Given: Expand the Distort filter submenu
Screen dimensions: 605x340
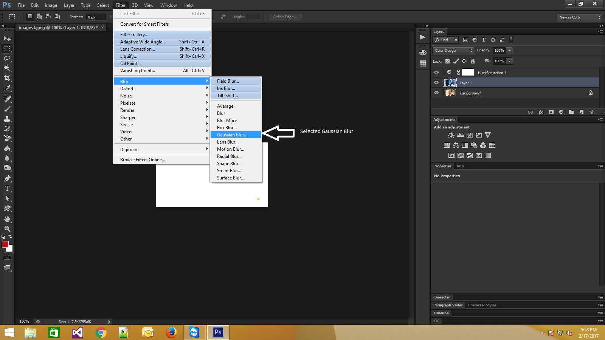Looking at the screenshot, I should pyautogui.click(x=162, y=89).
